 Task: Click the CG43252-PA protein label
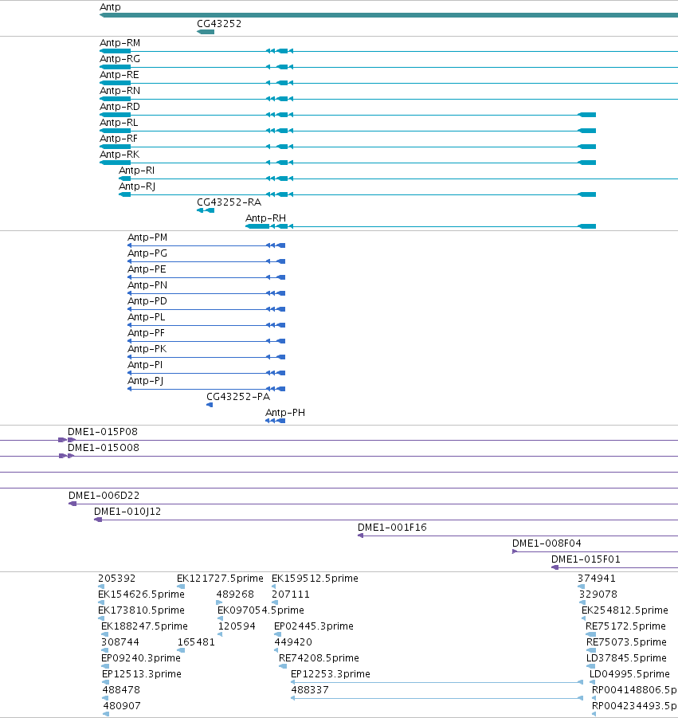[x=238, y=397]
